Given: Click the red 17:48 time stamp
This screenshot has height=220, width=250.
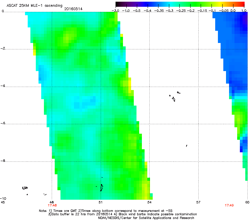Looking at the screenshot, I should tap(52, 205).
